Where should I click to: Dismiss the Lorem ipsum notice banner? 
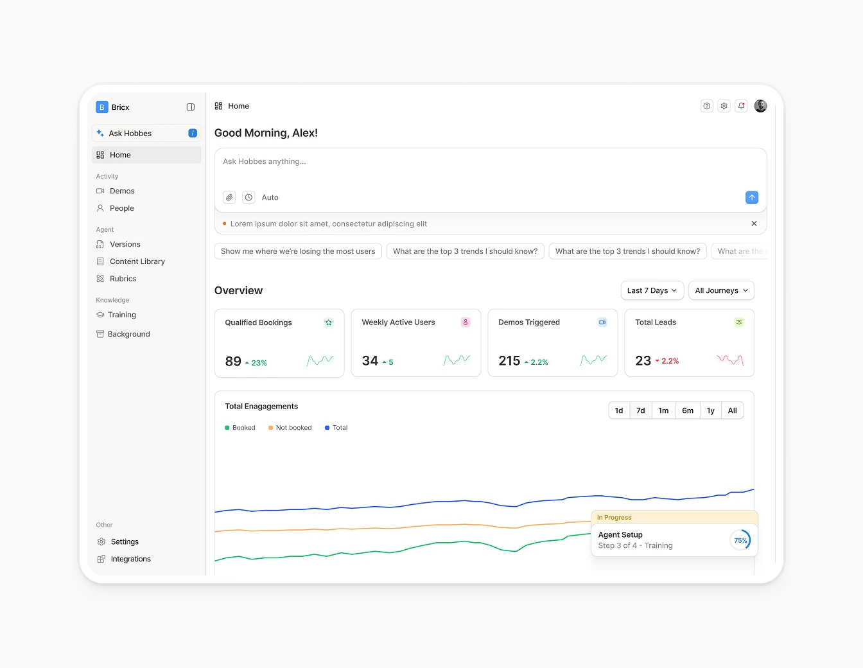pyautogui.click(x=754, y=224)
